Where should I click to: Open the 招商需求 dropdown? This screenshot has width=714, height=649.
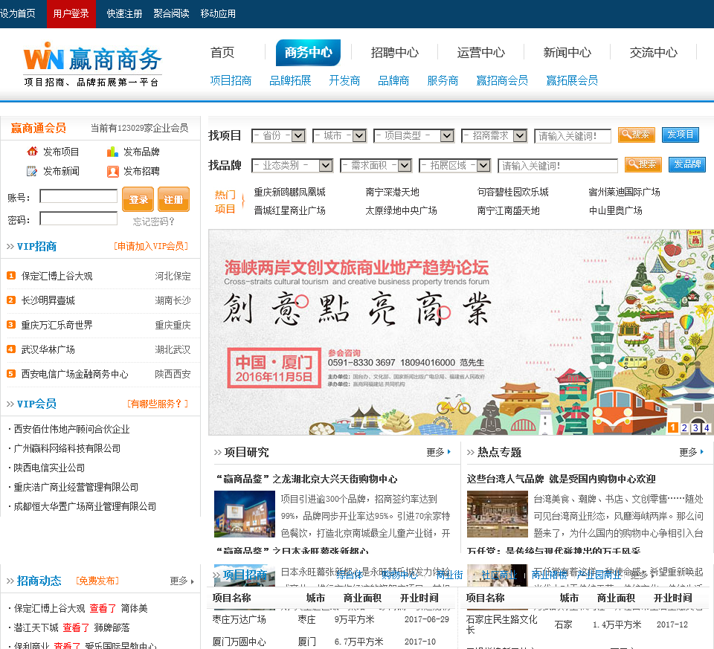click(x=494, y=135)
